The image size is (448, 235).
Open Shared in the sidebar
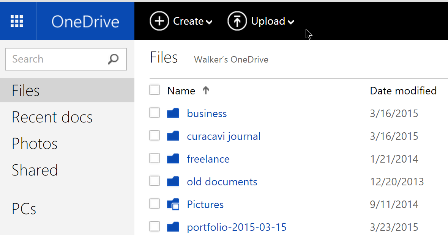click(35, 170)
